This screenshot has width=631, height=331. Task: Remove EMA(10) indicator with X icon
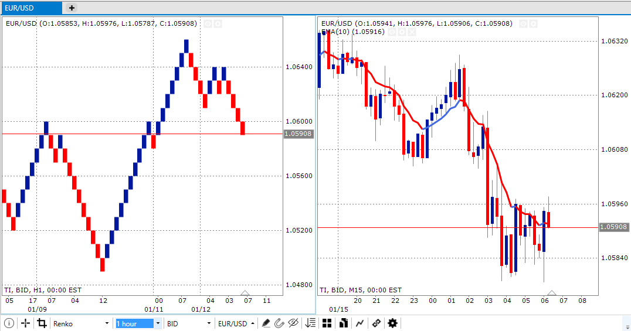pos(412,32)
